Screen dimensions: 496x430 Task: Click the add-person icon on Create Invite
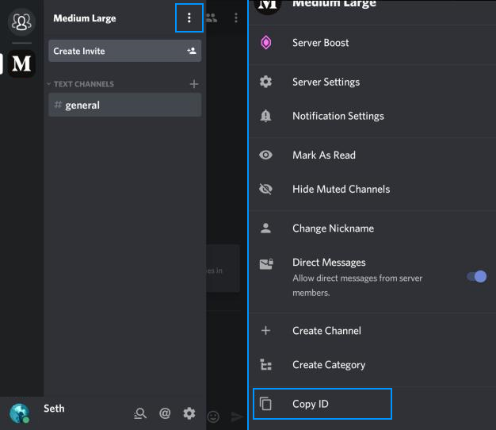point(192,51)
